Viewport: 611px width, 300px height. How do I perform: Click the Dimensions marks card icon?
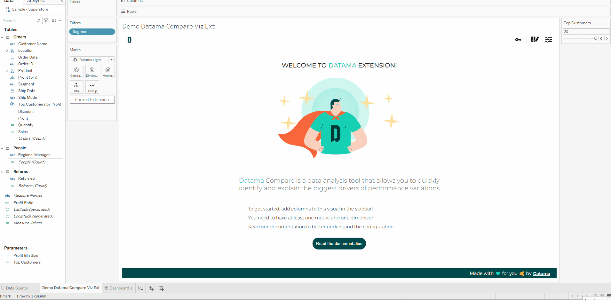[x=92, y=72]
